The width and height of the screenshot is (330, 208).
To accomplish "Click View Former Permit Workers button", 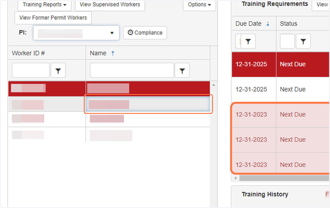I will point(53,18).
